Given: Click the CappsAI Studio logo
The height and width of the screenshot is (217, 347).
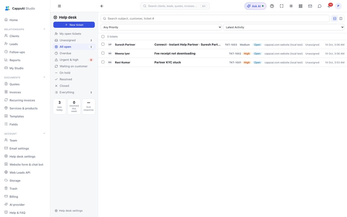Looking at the screenshot, I should click(20, 9).
